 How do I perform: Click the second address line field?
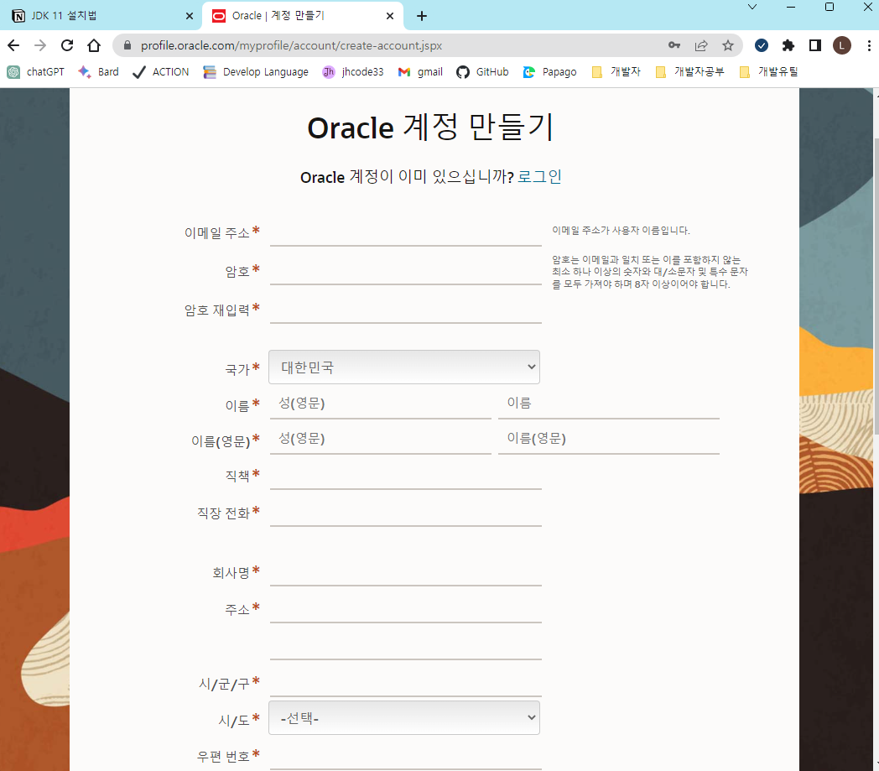point(405,646)
